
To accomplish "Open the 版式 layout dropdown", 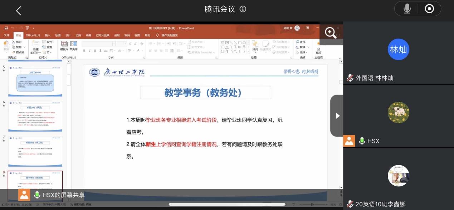I will tap(48, 42).
